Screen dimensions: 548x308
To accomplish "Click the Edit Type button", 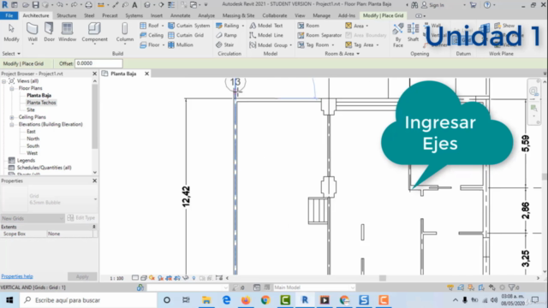I will (81, 218).
